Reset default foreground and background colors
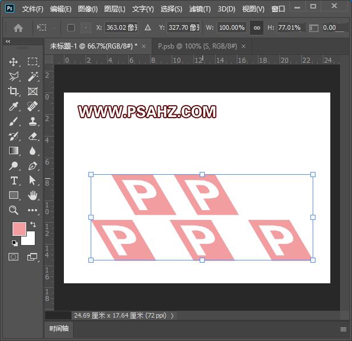Viewport: 352px width, 341px height. pos(15,243)
